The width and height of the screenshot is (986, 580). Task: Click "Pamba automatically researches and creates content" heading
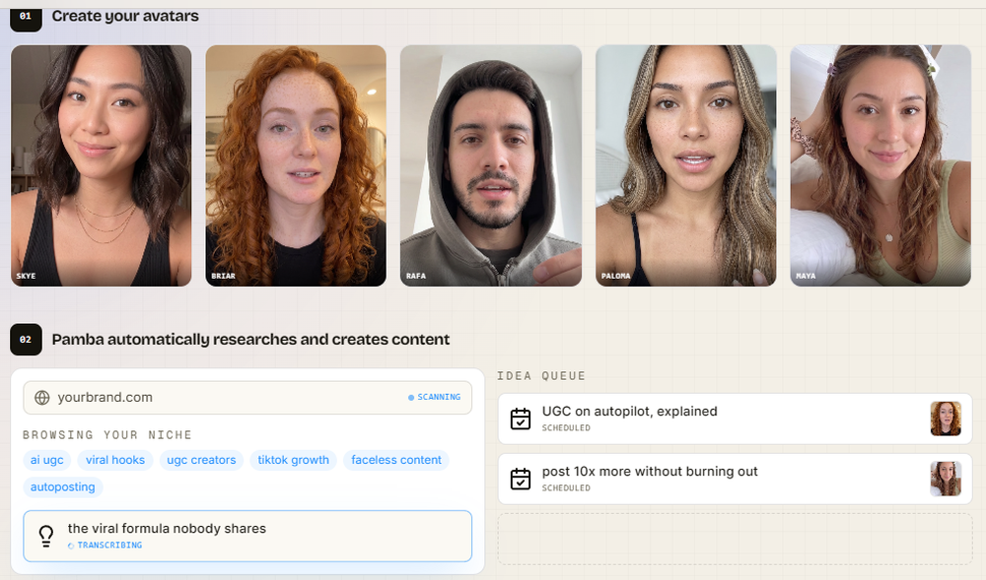pos(250,340)
